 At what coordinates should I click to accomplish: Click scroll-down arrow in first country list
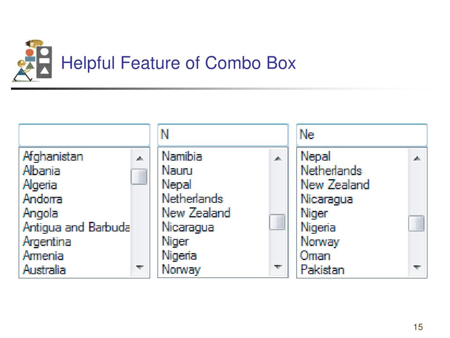point(139,267)
